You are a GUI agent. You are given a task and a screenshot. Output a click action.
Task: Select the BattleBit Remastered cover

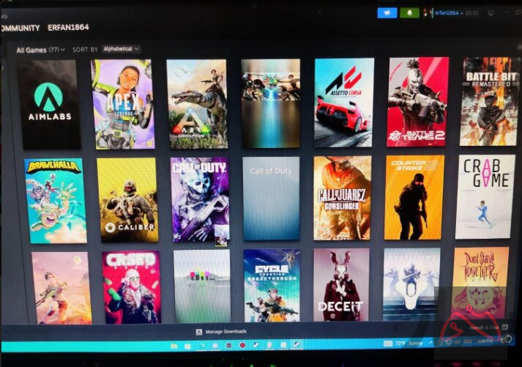[490, 100]
